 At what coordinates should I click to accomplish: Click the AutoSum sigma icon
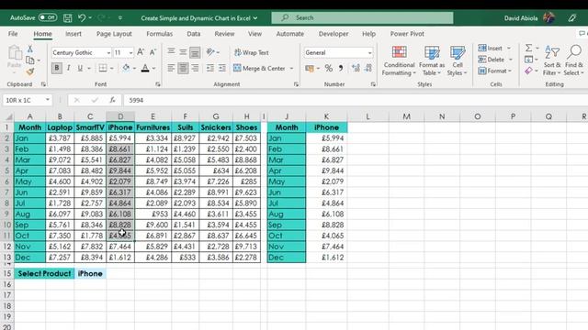[x=528, y=48]
